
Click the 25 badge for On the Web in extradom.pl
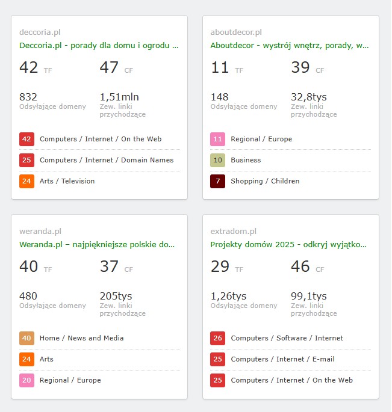click(x=217, y=380)
